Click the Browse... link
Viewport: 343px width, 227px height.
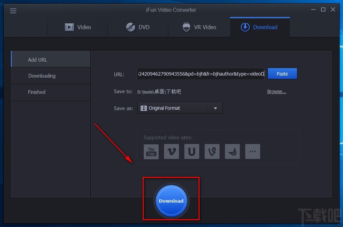tap(276, 91)
